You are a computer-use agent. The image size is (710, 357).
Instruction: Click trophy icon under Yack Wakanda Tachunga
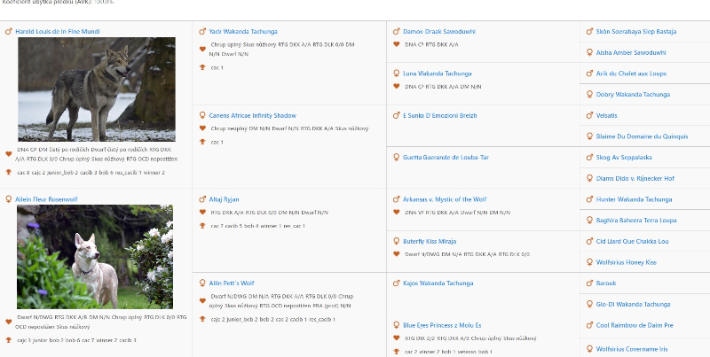coord(202,67)
